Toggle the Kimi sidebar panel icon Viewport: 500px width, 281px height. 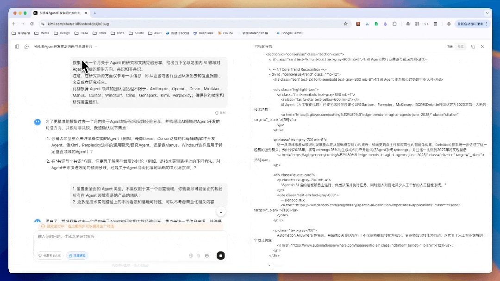pyautogui.click(x=17, y=47)
